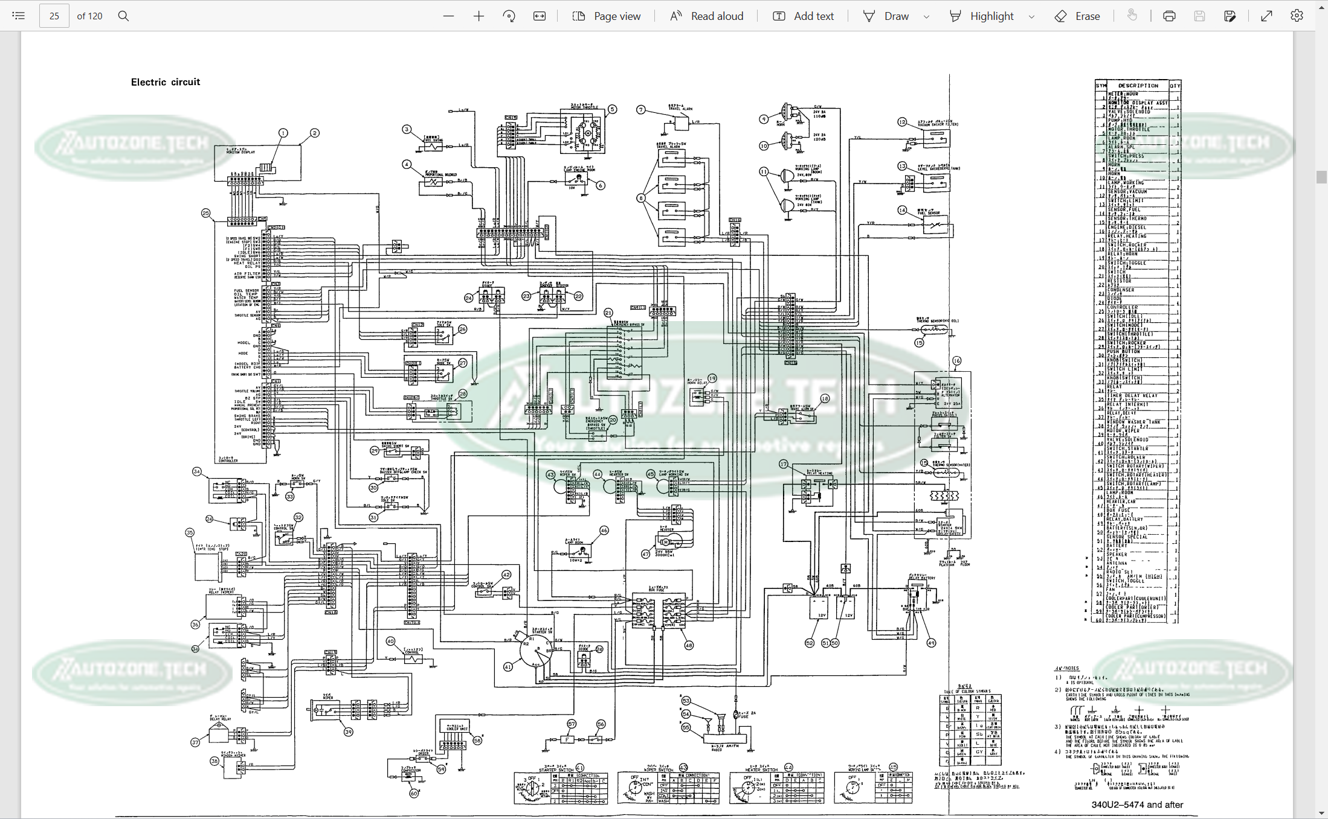Rotate the page with rotate icon
Screen dimensions: 1328x819
509,16
